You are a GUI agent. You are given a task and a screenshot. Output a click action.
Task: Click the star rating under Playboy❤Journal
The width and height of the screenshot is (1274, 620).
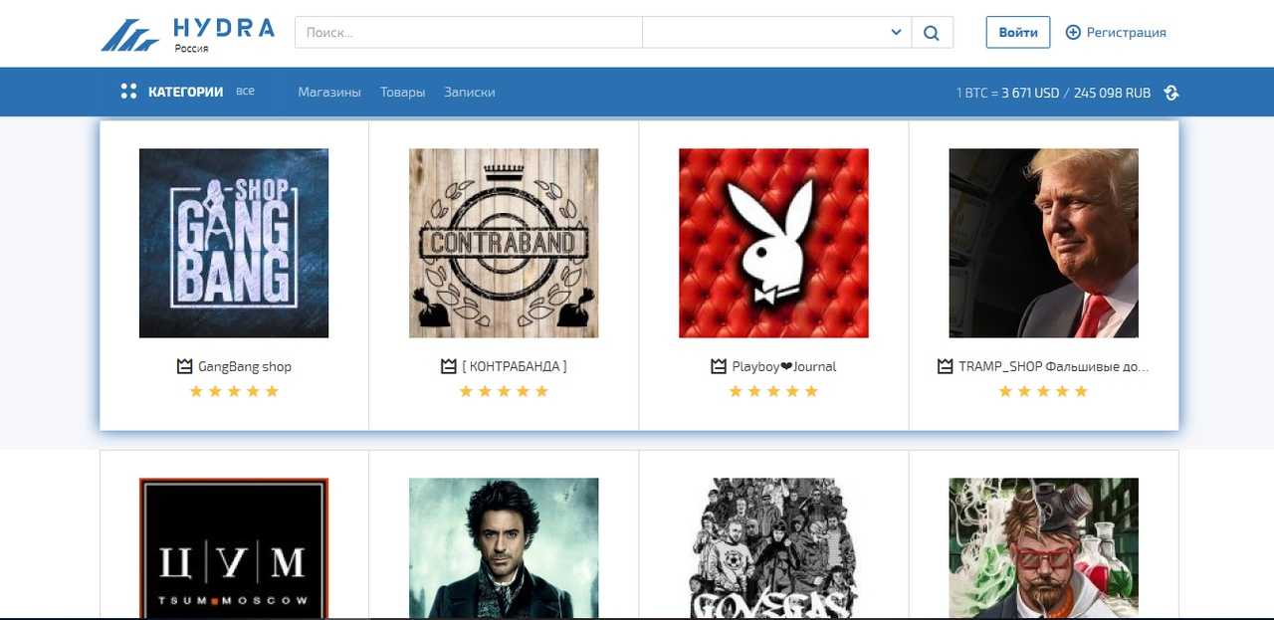click(x=773, y=391)
